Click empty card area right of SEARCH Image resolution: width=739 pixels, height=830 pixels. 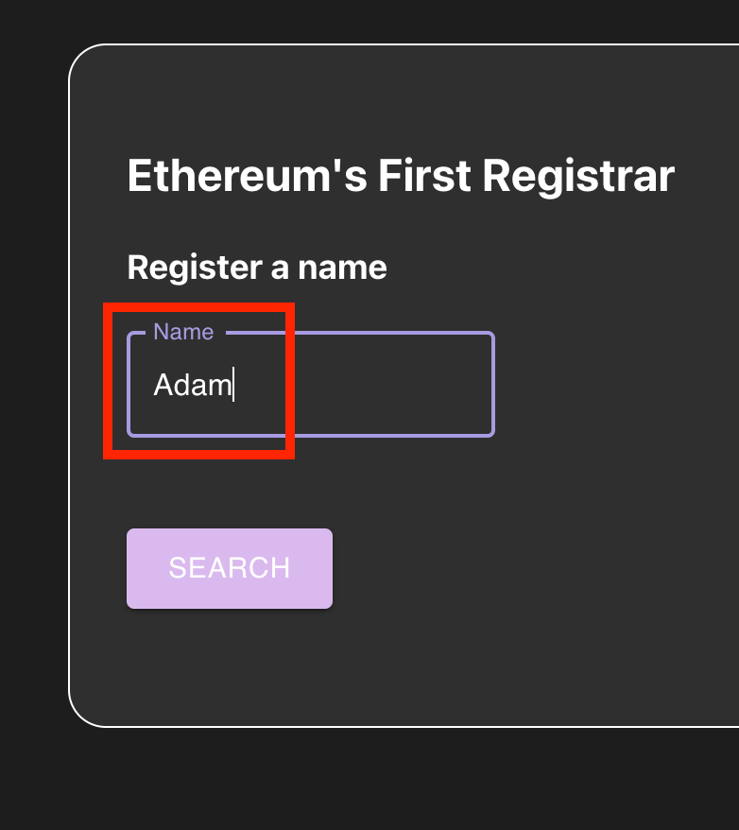click(520, 568)
